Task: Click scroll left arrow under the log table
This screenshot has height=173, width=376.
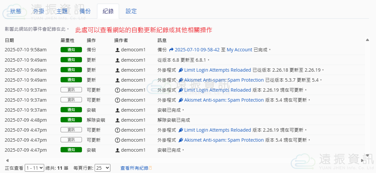Action: (7, 160)
